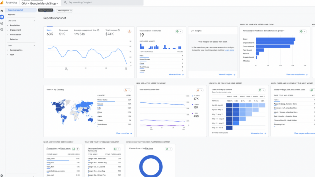Viewport: 315px width, 177px height.
Task: Click the search Insights input field
Action: (102, 3)
